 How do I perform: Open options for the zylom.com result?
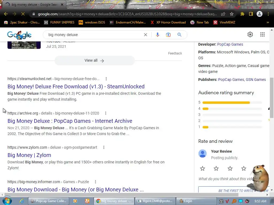(104, 147)
